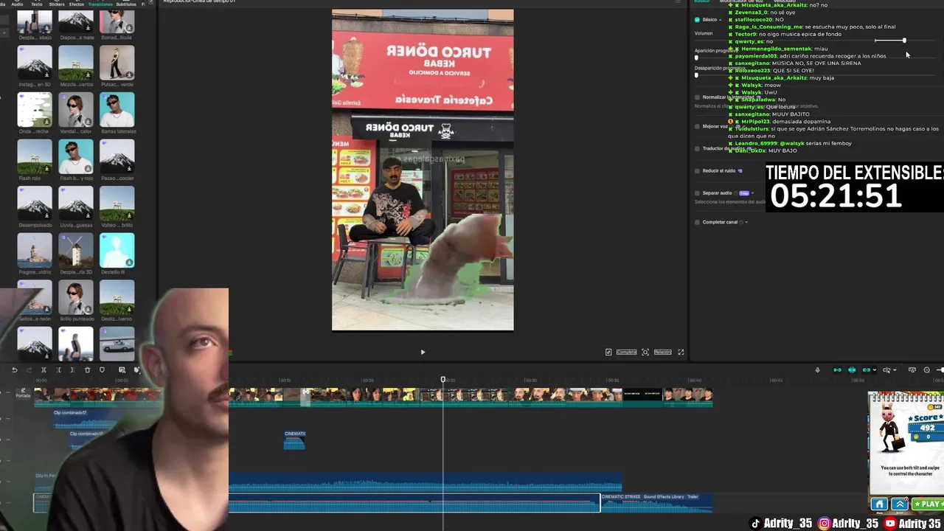Click Portada cover button on main track

pos(23,393)
